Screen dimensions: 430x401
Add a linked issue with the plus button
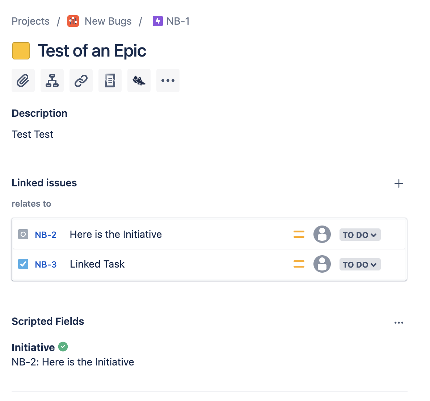pos(399,183)
